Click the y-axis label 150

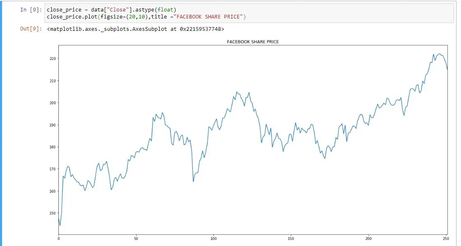pos(53,213)
